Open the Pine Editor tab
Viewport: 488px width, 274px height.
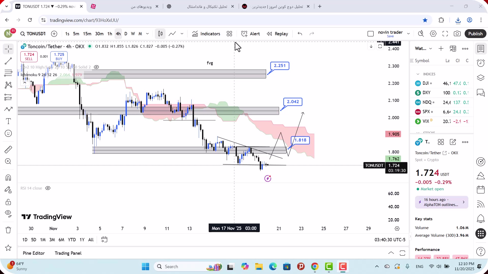[x=34, y=253]
